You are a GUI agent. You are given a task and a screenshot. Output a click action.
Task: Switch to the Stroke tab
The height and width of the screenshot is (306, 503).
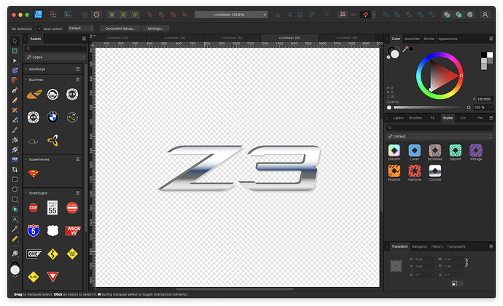click(429, 39)
